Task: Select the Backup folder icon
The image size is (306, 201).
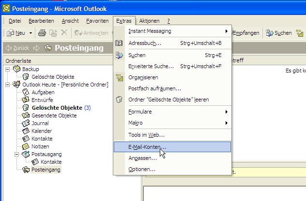Action: click(16, 69)
